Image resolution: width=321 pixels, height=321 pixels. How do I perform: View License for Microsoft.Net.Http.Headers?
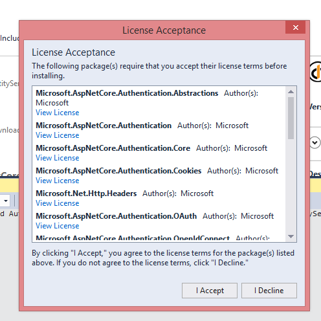point(58,203)
